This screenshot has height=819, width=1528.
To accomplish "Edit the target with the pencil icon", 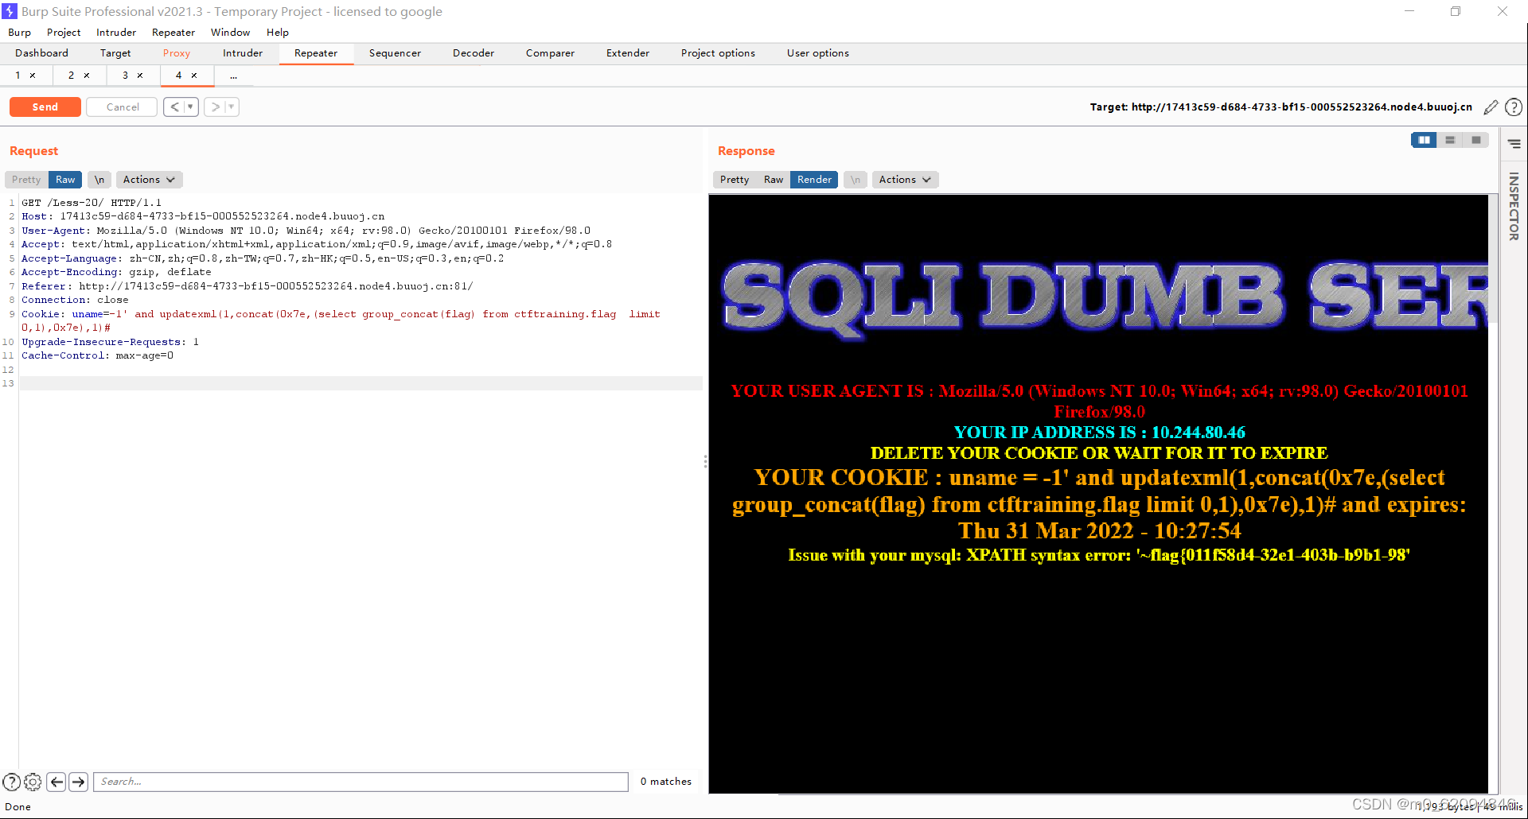I will (x=1491, y=107).
